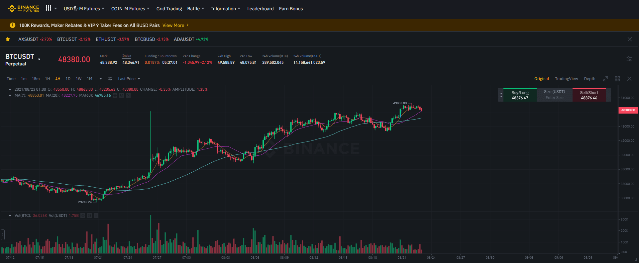Open the COIN-M Futures menu
Image resolution: width=639 pixels, height=263 pixels.
pyautogui.click(x=130, y=9)
